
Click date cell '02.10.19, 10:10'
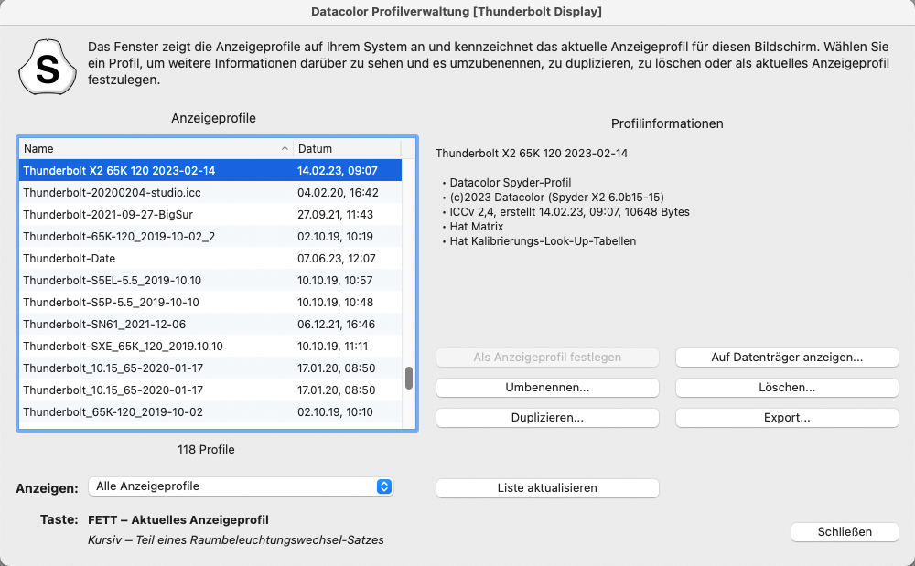335,412
